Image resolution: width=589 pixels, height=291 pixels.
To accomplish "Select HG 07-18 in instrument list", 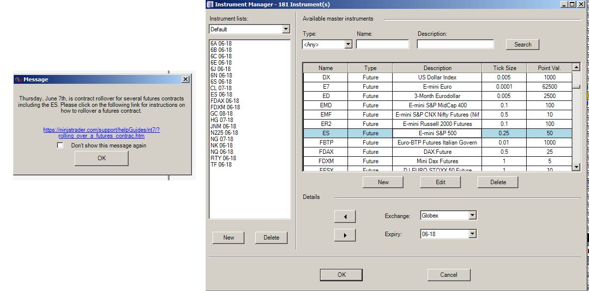I will pyautogui.click(x=221, y=120).
